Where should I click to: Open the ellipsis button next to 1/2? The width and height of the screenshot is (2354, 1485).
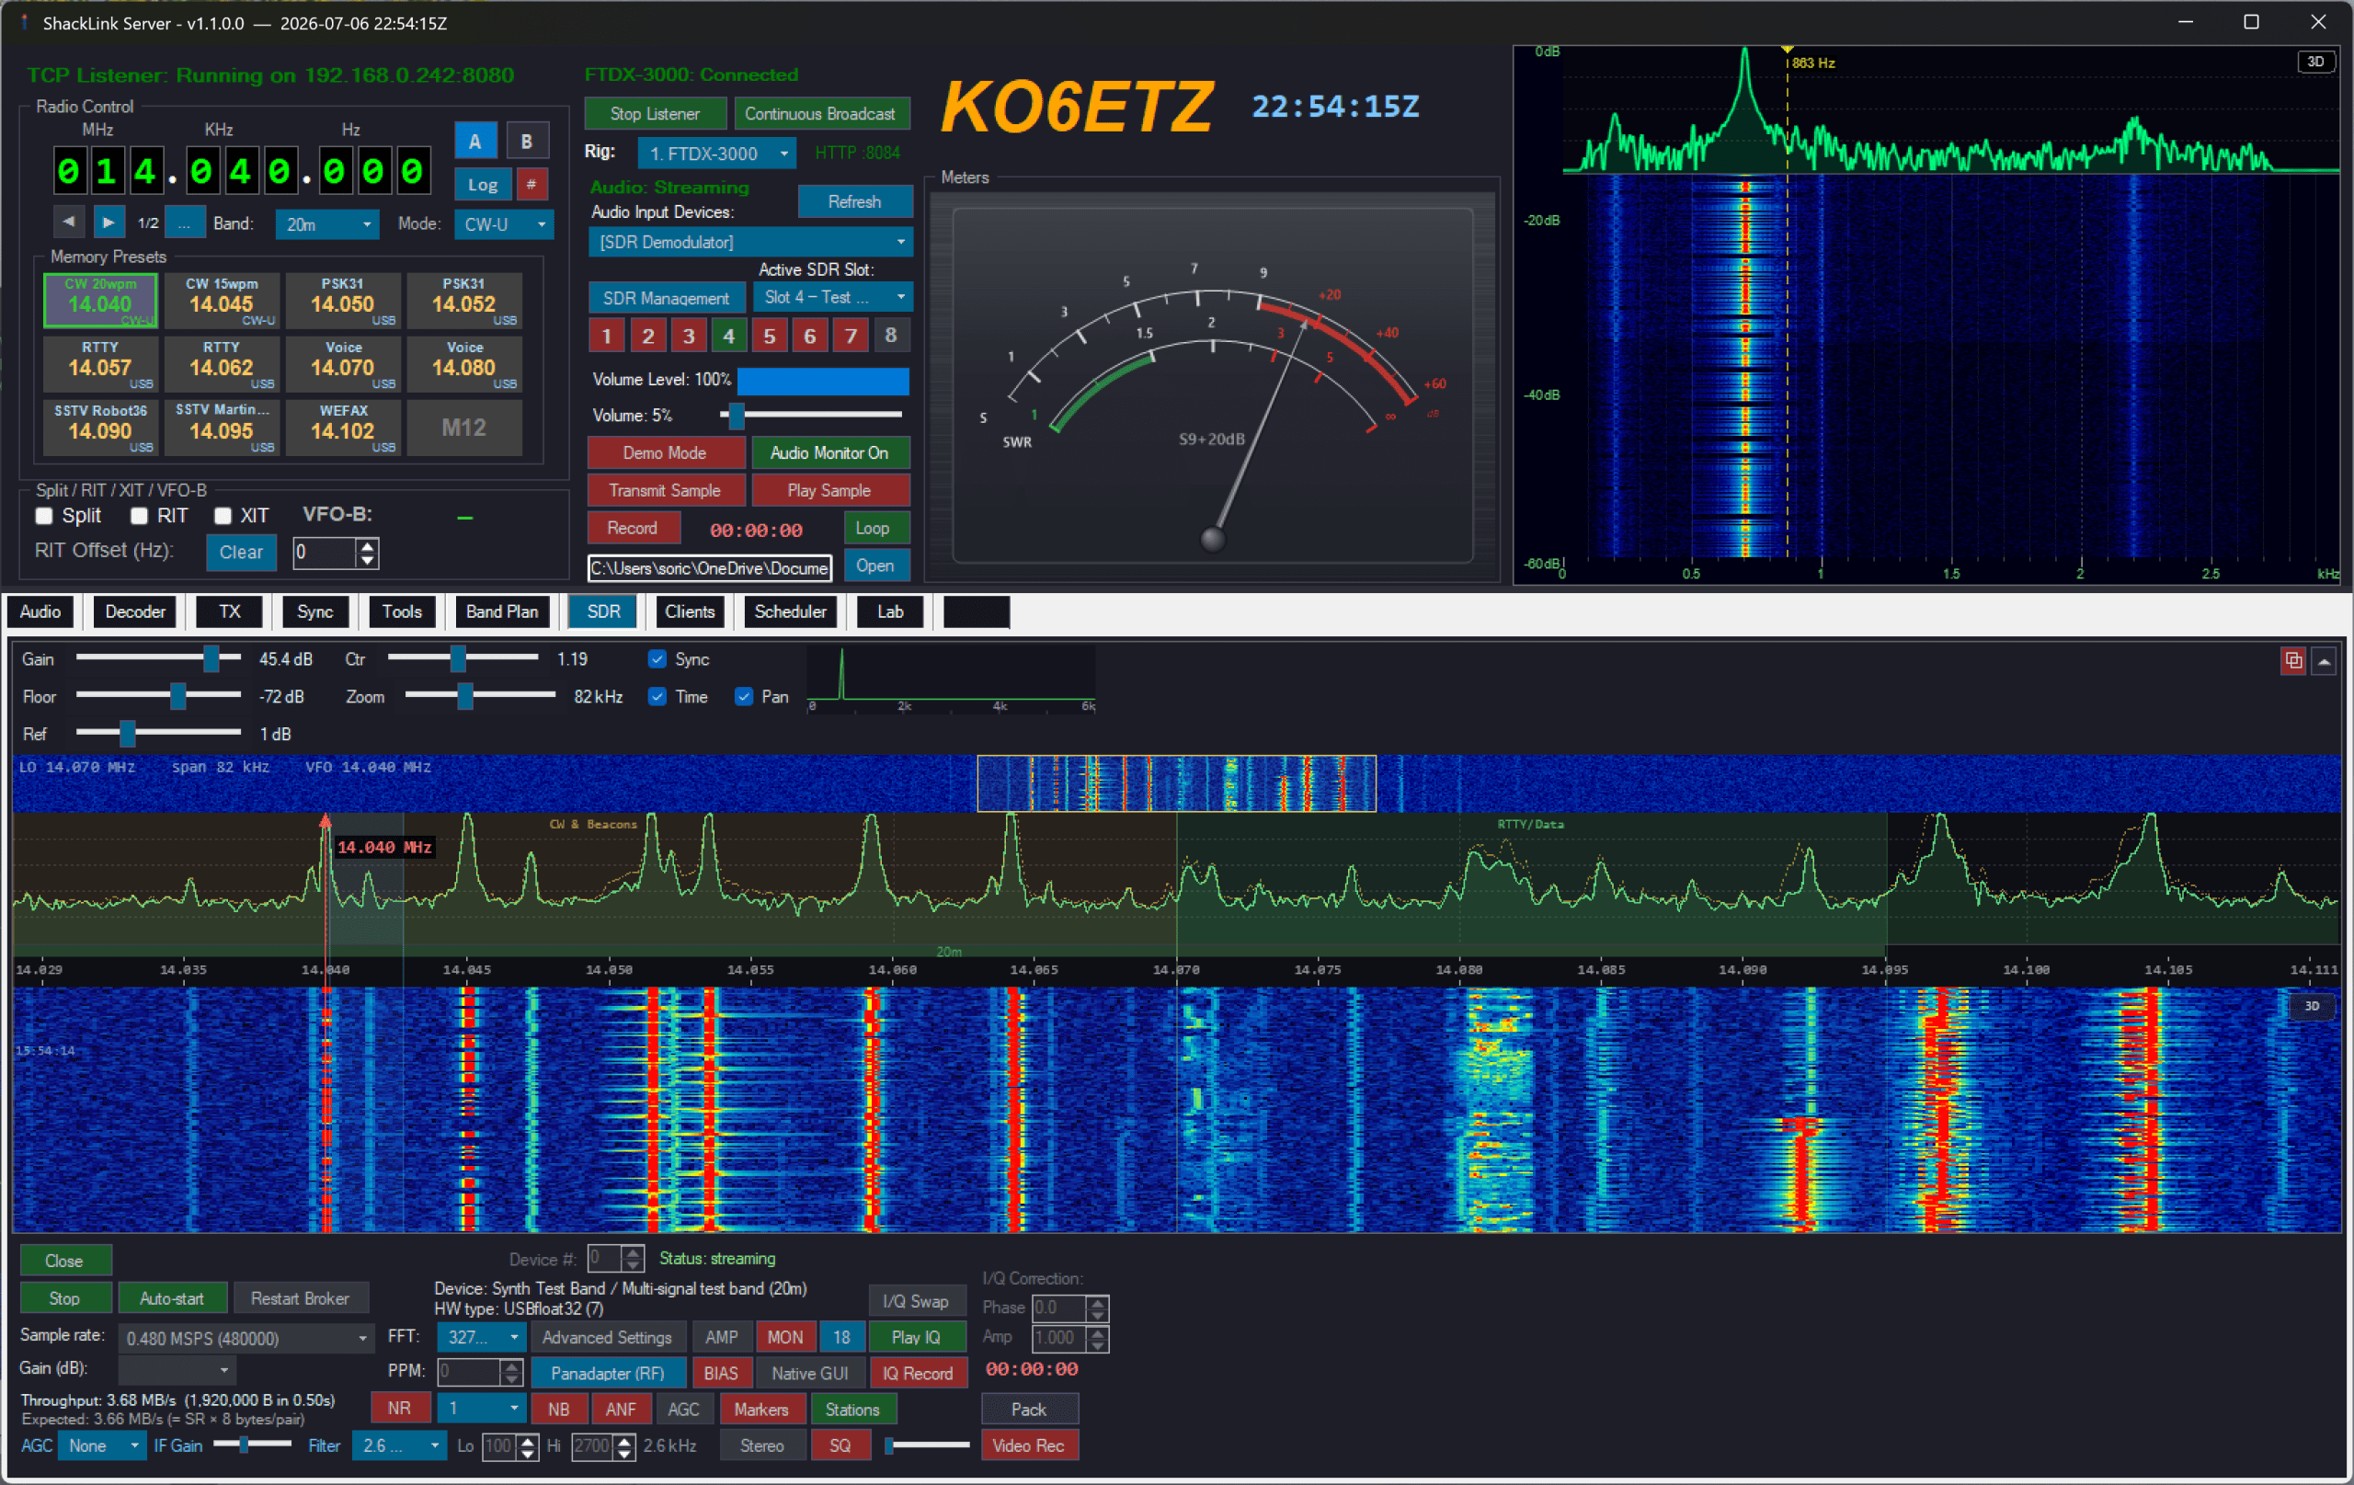point(184,223)
